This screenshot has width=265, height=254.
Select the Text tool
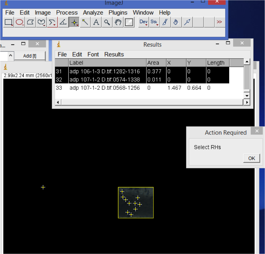pyautogui.click(x=96, y=22)
